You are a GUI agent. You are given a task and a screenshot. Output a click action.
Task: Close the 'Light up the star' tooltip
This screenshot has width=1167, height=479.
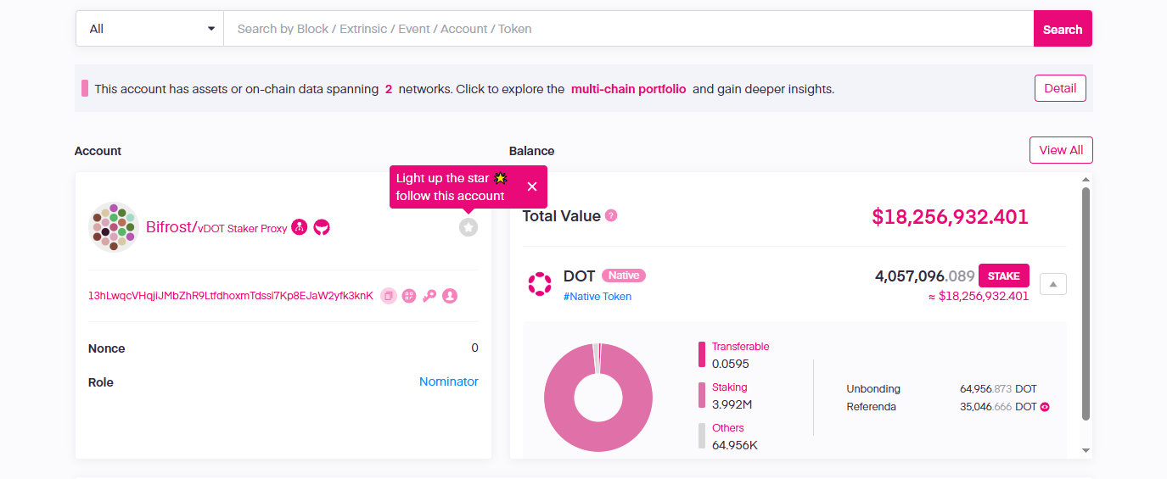[x=532, y=187]
